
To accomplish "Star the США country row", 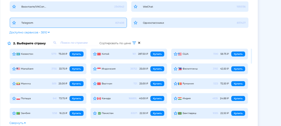I will click(176, 54).
